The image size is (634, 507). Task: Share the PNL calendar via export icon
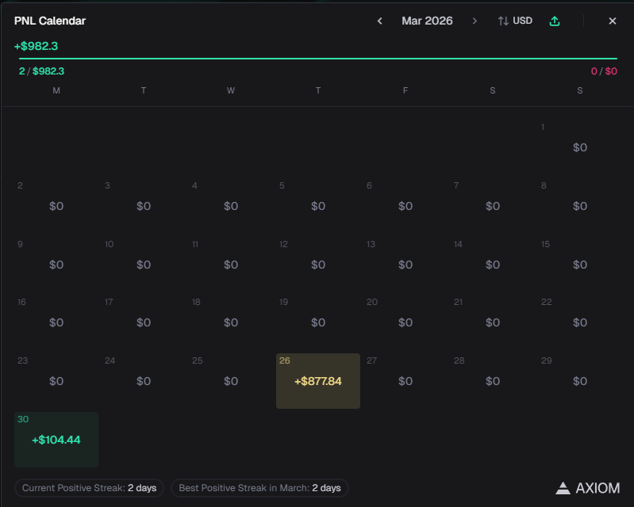(555, 21)
